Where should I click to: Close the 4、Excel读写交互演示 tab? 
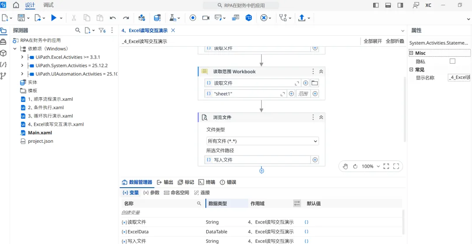173,30
